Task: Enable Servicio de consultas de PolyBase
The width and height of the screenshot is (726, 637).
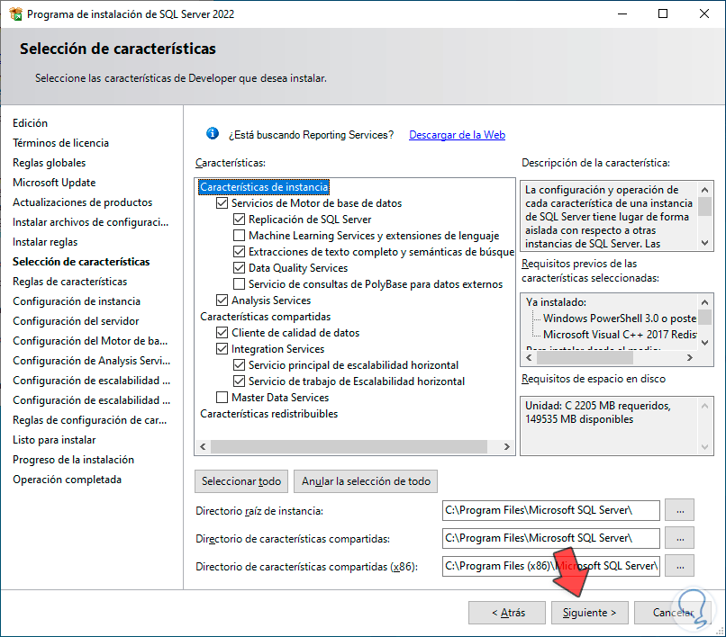Action: 239,284
